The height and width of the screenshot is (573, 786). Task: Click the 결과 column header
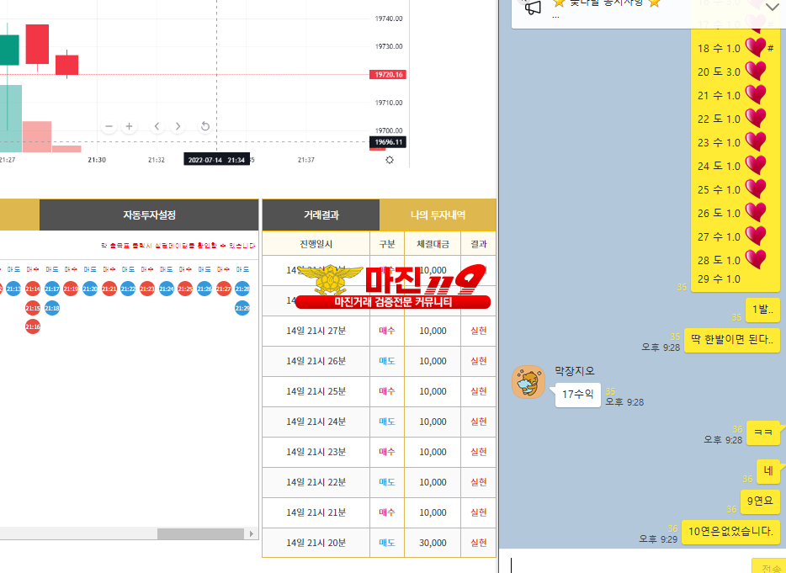point(478,244)
